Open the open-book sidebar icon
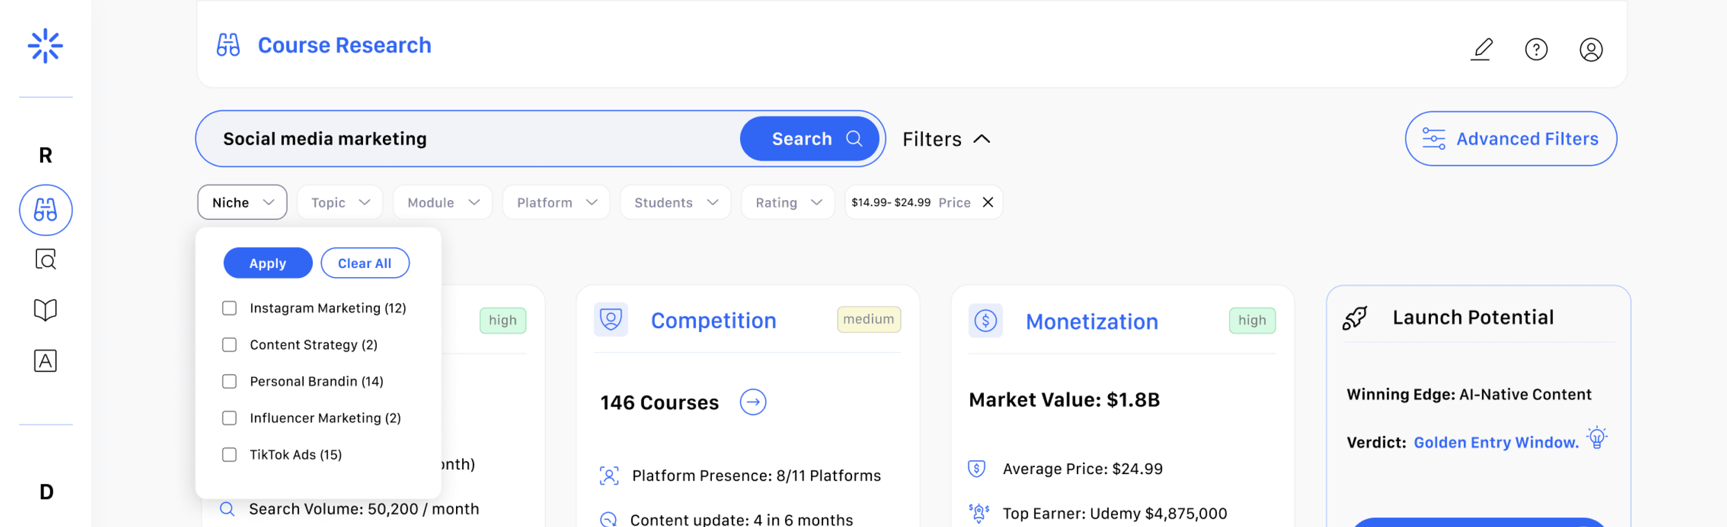1727x527 pixels. (x=45, y=310)
